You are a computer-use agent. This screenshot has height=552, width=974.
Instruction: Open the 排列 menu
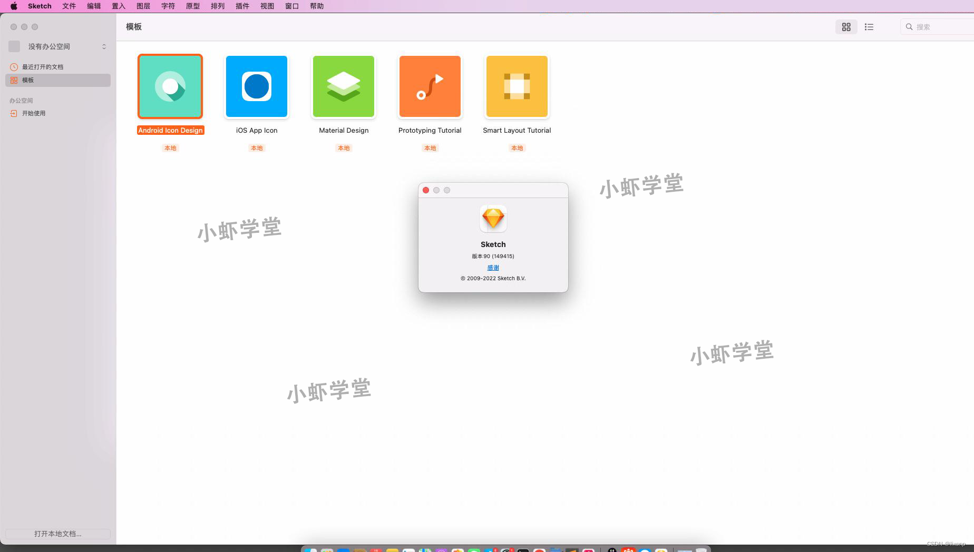(x=218, y=6)
